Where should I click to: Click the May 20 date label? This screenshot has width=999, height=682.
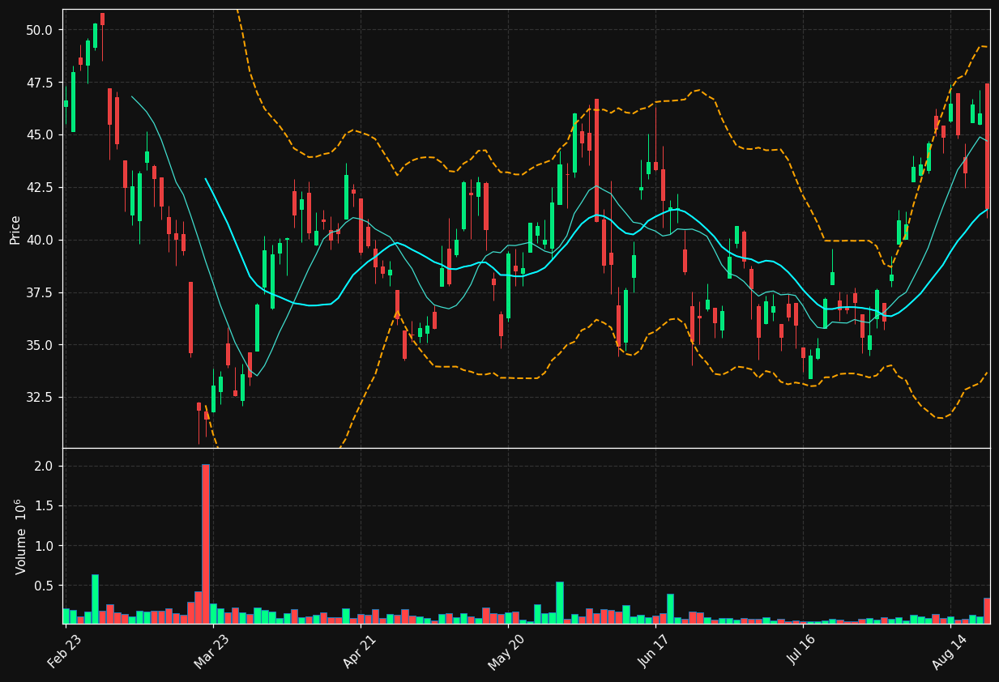506,652
